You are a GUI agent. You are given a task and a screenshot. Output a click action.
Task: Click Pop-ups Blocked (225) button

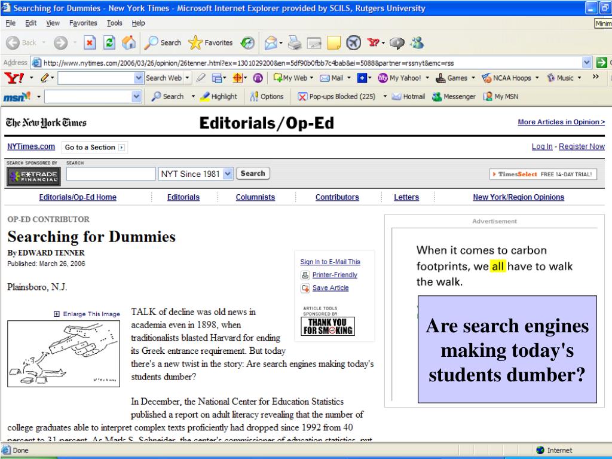(x=336, y=96)
